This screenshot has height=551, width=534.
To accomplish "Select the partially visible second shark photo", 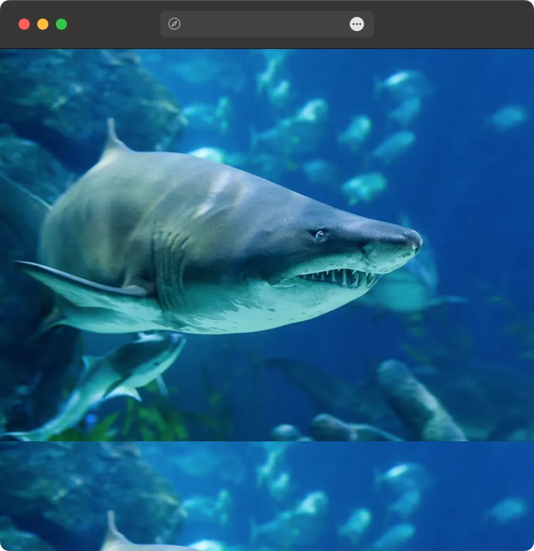I will tap(267, 496).
